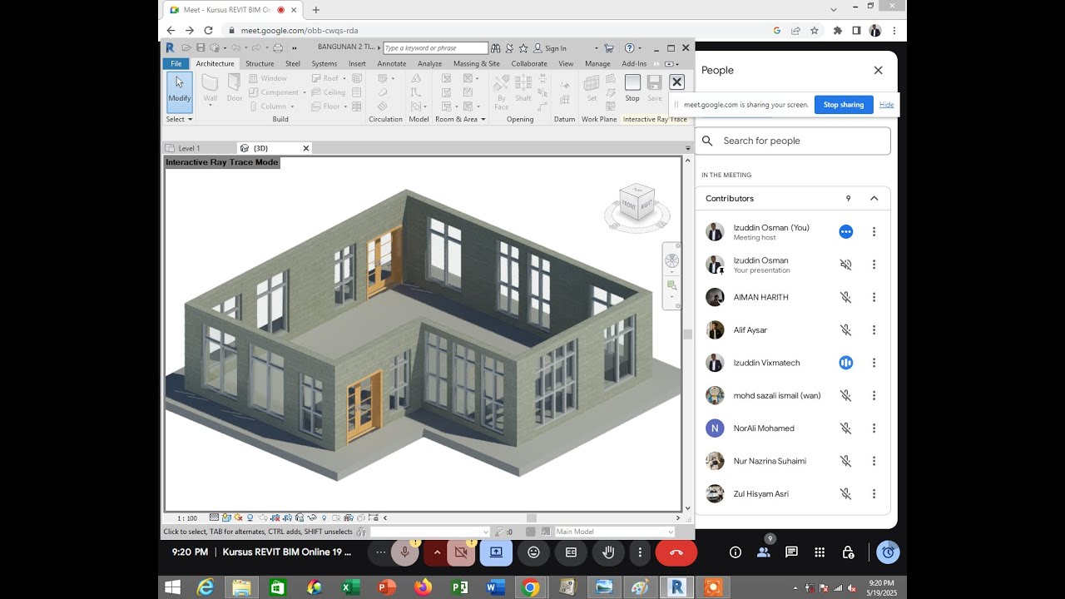Open the Revit help question mark

(629, 48)
